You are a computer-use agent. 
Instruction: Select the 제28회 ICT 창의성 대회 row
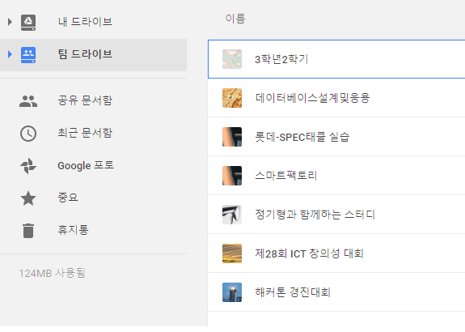point(336,253)
